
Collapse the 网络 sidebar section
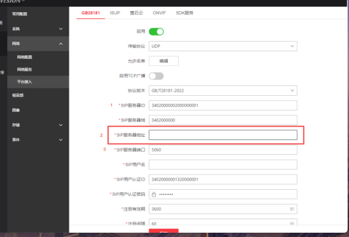click(x=38, y=44)
